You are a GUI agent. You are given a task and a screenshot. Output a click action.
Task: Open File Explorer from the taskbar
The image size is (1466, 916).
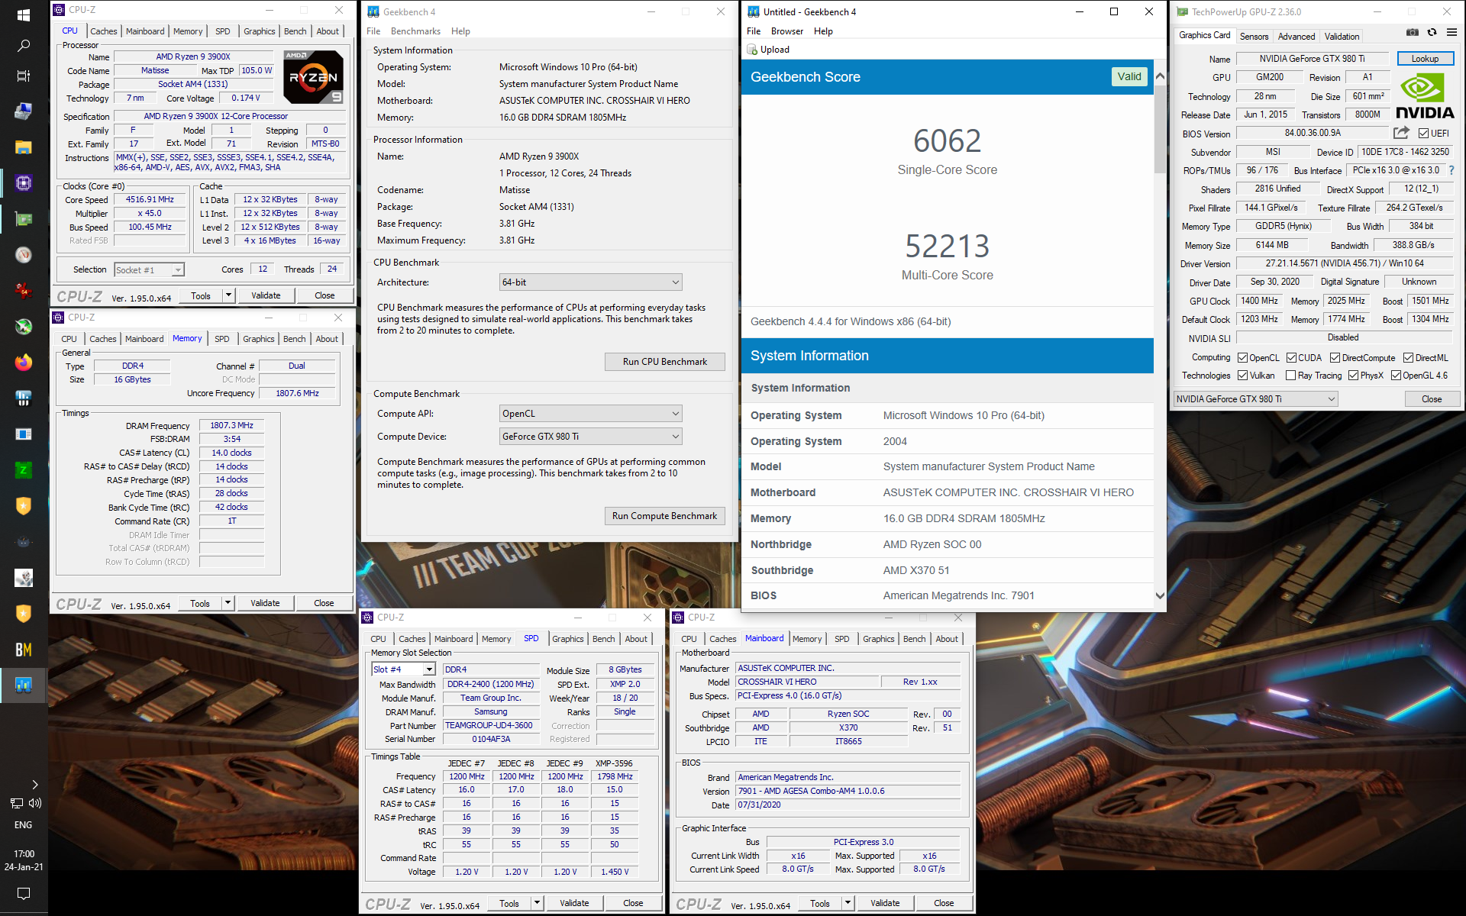pyautogui.click(x=24, y=147)
